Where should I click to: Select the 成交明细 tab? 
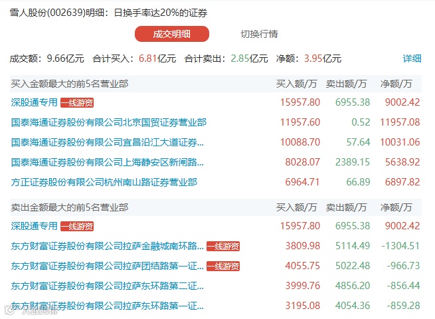tap(172, 34)
